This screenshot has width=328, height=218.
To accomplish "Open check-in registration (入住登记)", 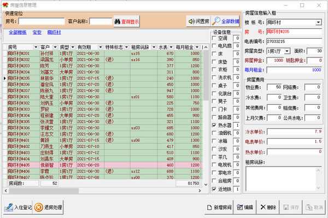I will [x=18, y=207].
